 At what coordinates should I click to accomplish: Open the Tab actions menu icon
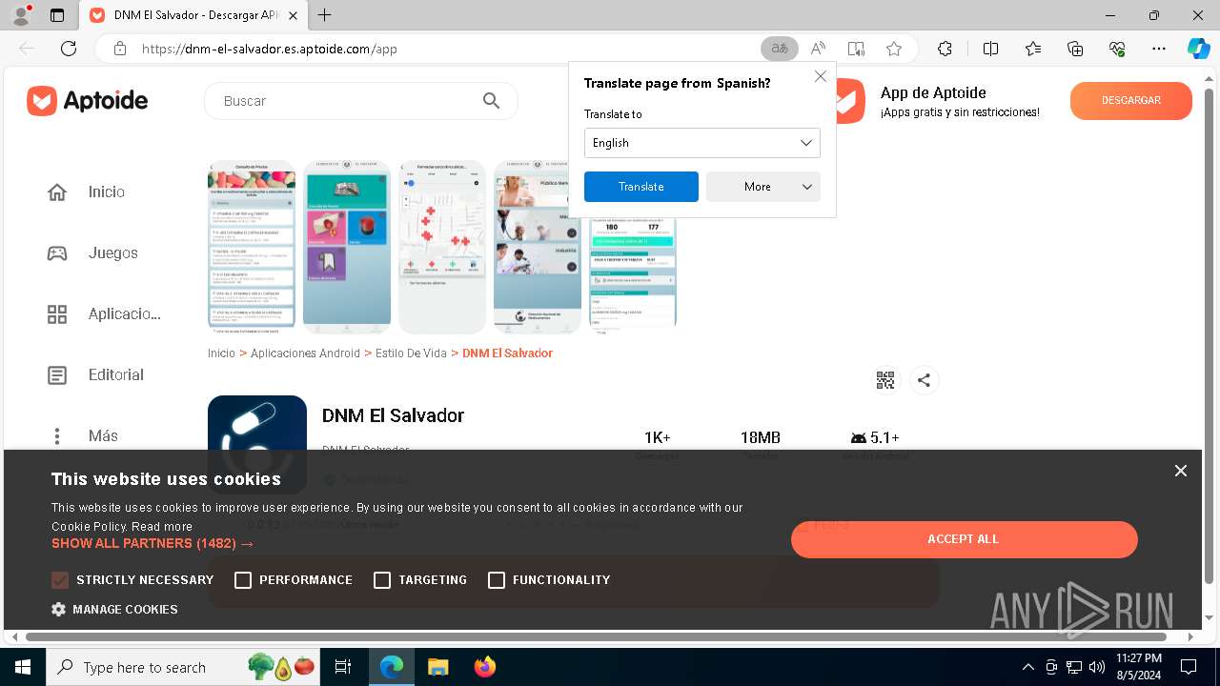57,15
